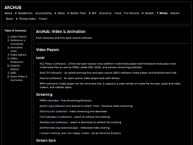Jump to Subtitle Editors in contents
The image size is (193, 145).
click(15, 67)
